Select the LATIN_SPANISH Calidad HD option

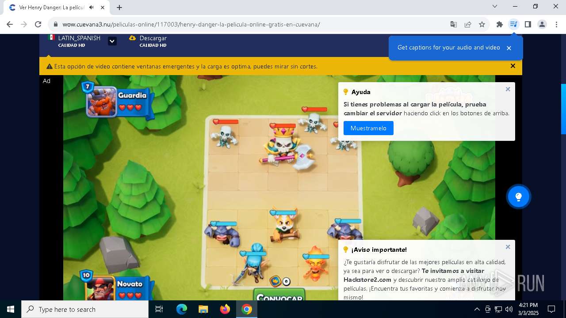click(x=74, y=41)
